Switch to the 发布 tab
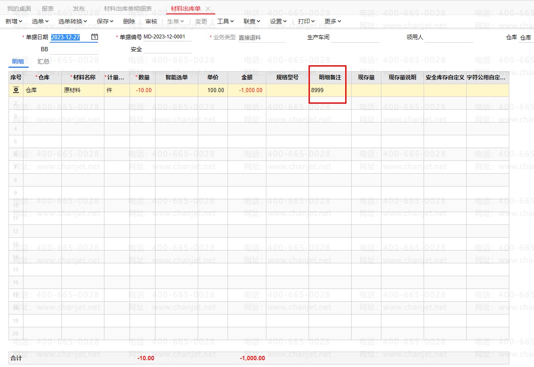 click(x=79, y=9)
